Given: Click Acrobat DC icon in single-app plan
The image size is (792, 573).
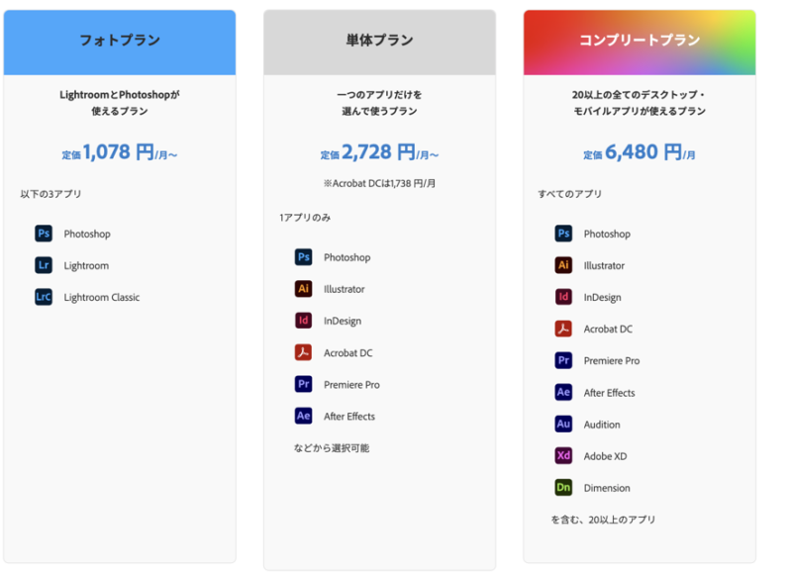Looking at the screenshot, I should (x=303, y=352).
